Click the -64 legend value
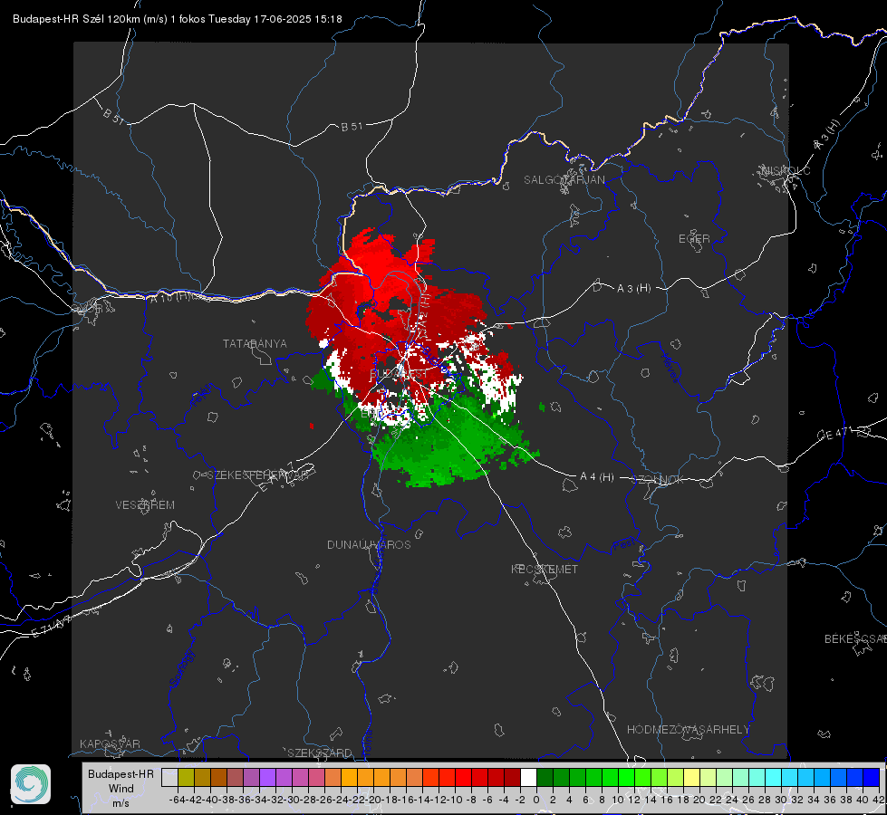This screenshot has height=815, width=887. click(x=178, y=800)
